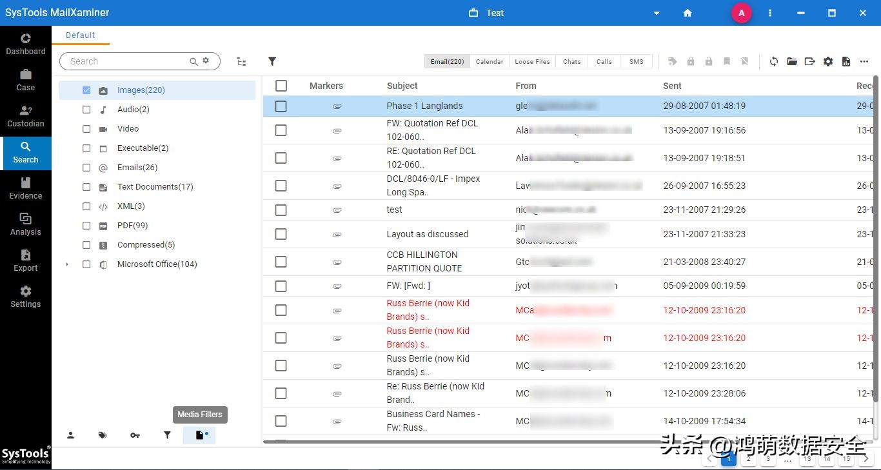Expand the Microsoft Office(104) tree node
The image size is (881, 470).
67,264
